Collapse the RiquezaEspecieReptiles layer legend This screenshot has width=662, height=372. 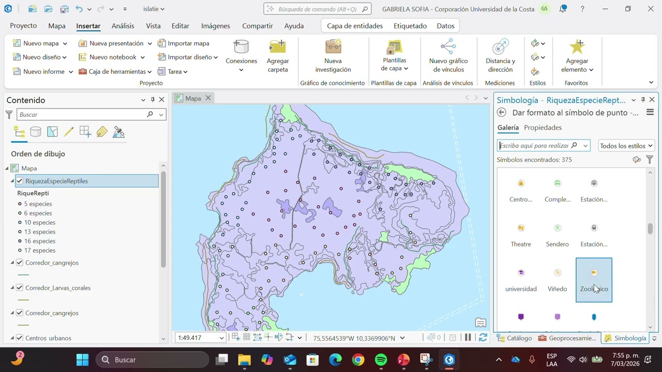click(12, 181)
